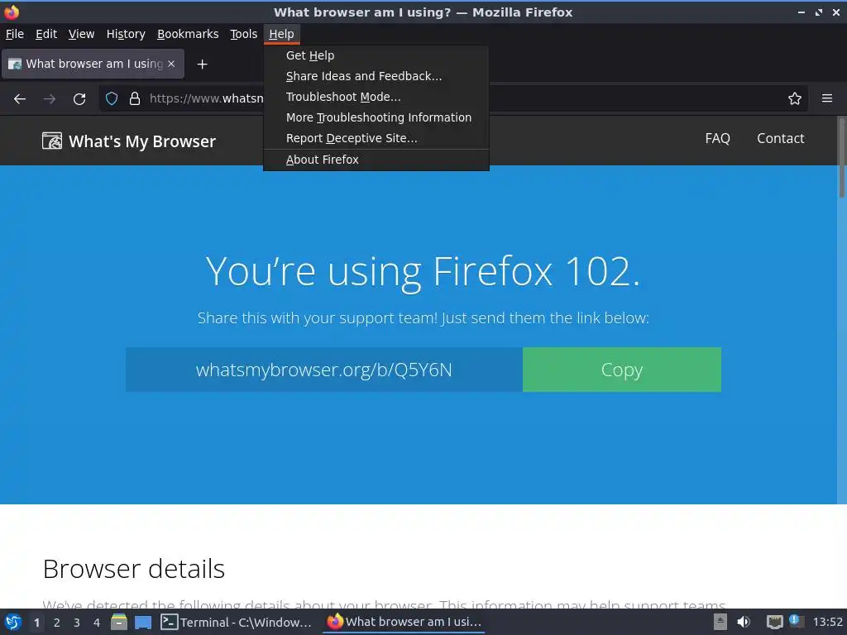Viewport: 847px width, 635px height.
Task: Select Get Help from the menu
Action: coord(376,55)
